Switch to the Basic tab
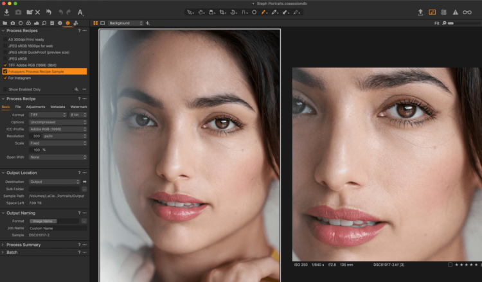482x282 pixels. [6, 107]
